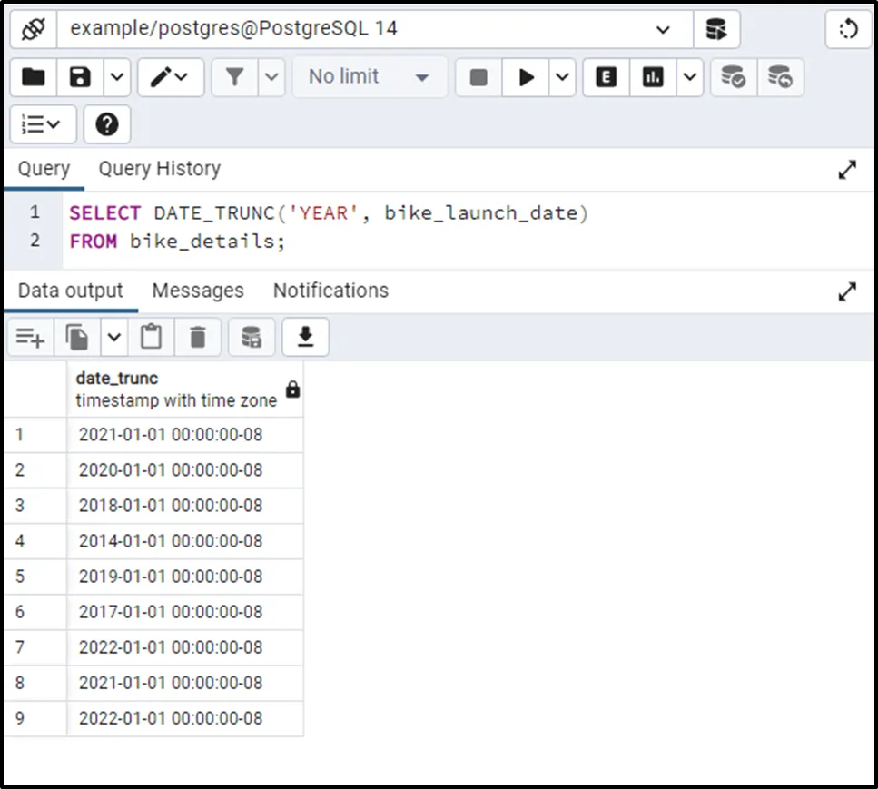This screenshot has width=878, height=789.
Task: Switch to the Query History tab
Action: [159, 169]
